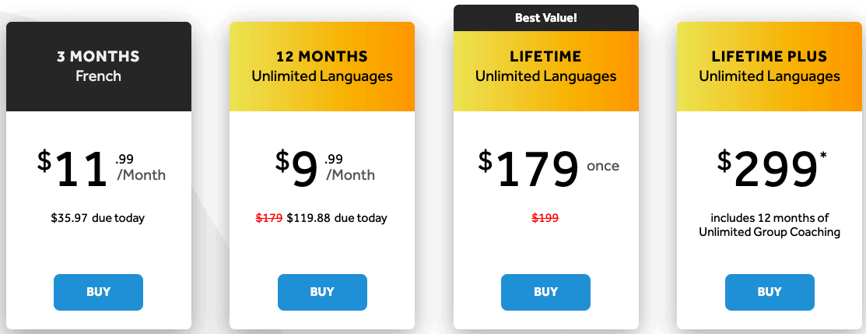Screen dimensions: 866x334
Task: Click the $35.97 due today text
Action: [x=98, y=218]
